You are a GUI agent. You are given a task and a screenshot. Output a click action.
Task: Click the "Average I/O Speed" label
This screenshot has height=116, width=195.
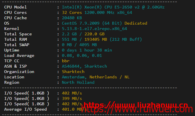25,109
